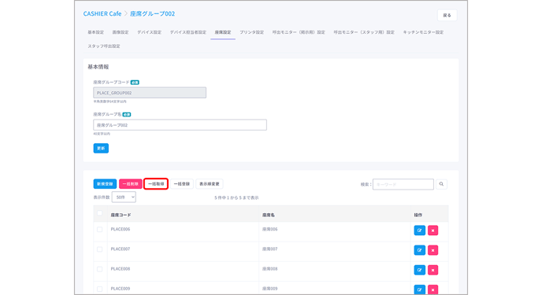Focus the キーワード search field
The width and height of the screenshot is (542, 295).
tap(403, 184)
